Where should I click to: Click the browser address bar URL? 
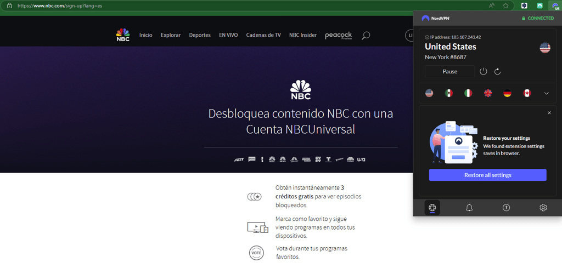point(60,5)
